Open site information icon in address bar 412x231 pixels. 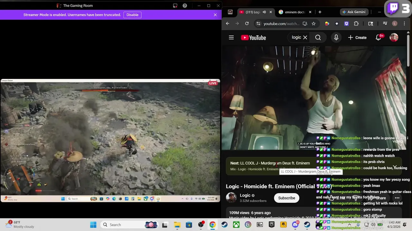[258, 23]
